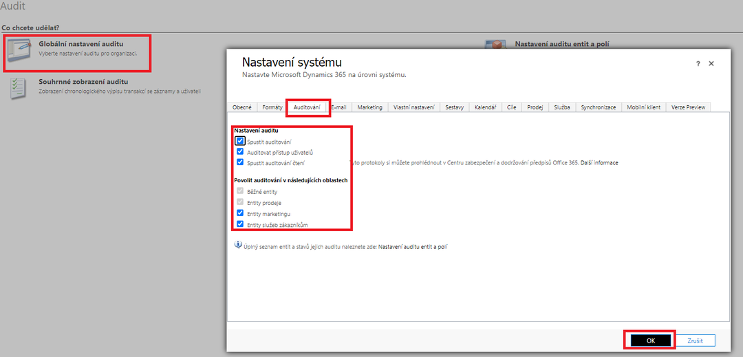Click the info icon beside Úplný seznam entit
This screenshot has width=743, height=357.
tap(238, 245)
